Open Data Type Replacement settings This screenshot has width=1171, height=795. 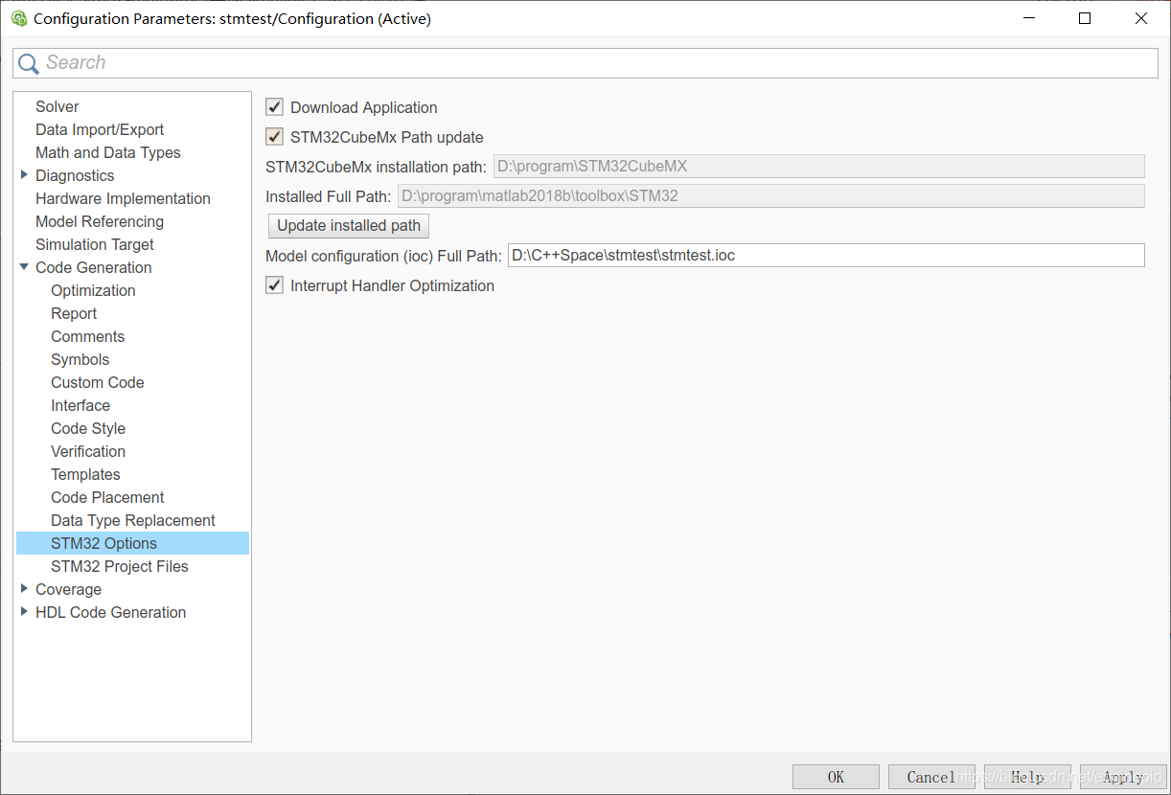[133, 520]
